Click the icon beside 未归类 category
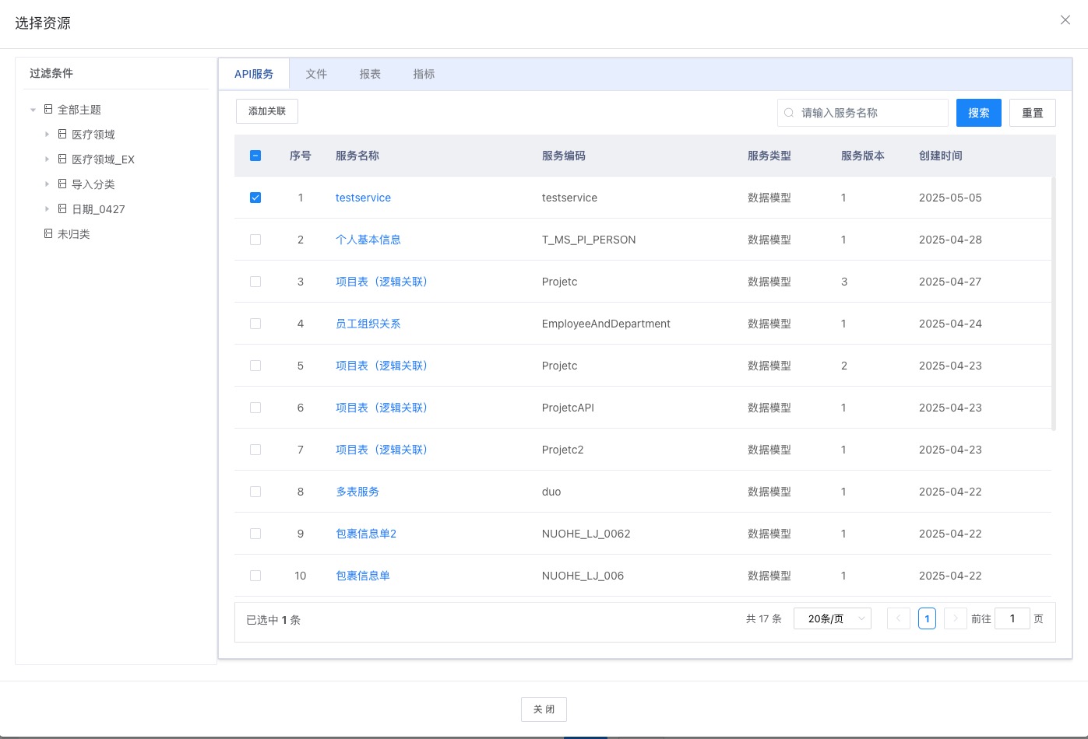 pyautogui.click(x=48, y=234)
